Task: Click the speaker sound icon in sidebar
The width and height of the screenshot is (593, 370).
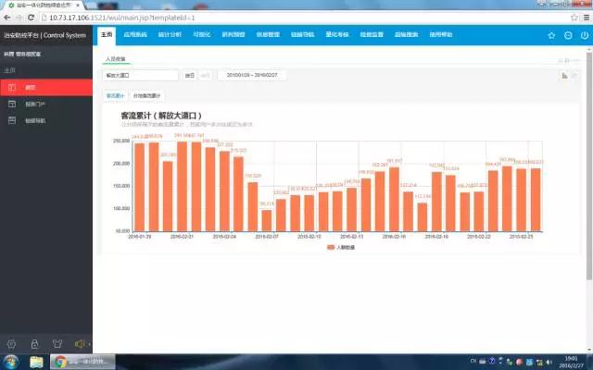Action: 81,343
